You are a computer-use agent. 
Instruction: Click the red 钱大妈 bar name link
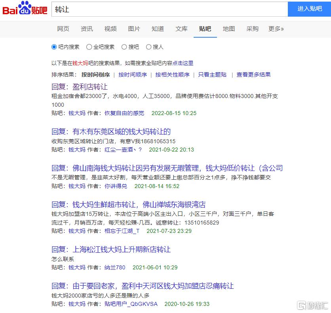pyautogui.click(x=80, y=63)
